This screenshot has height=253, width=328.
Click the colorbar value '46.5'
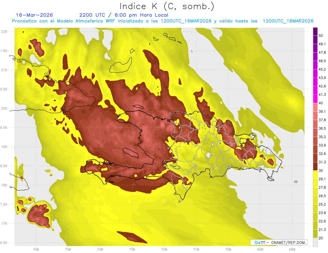coord(322,61)
